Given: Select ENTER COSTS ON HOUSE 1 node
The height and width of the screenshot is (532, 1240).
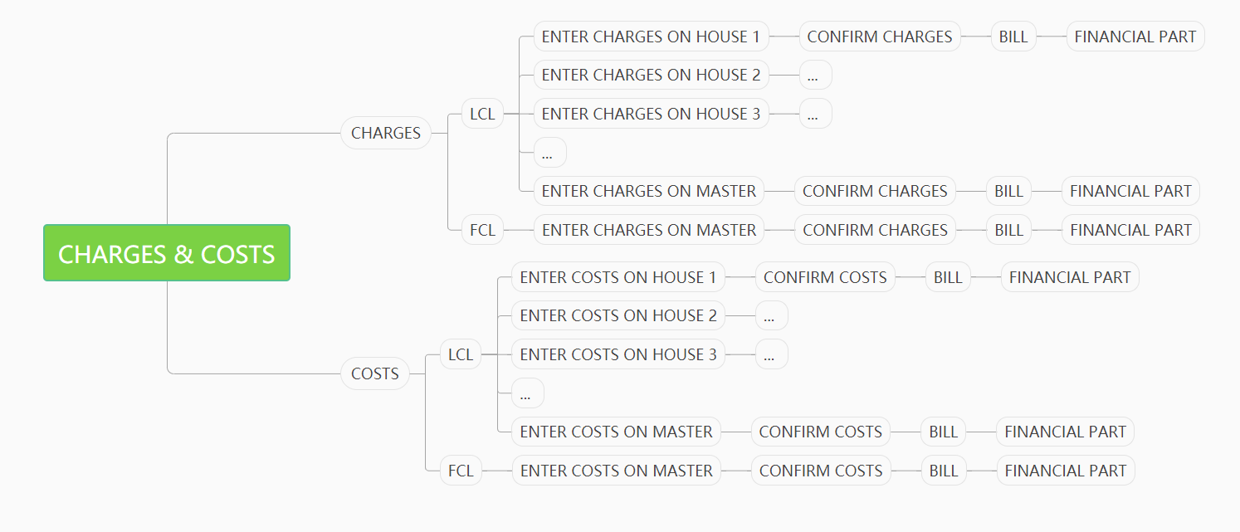Looking at the screenshot, I should coord(618,277).
